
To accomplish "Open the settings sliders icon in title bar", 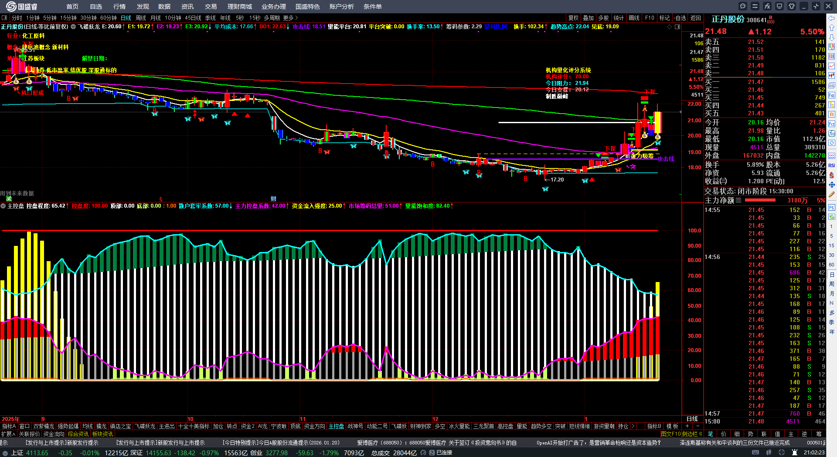I will 755,6.
